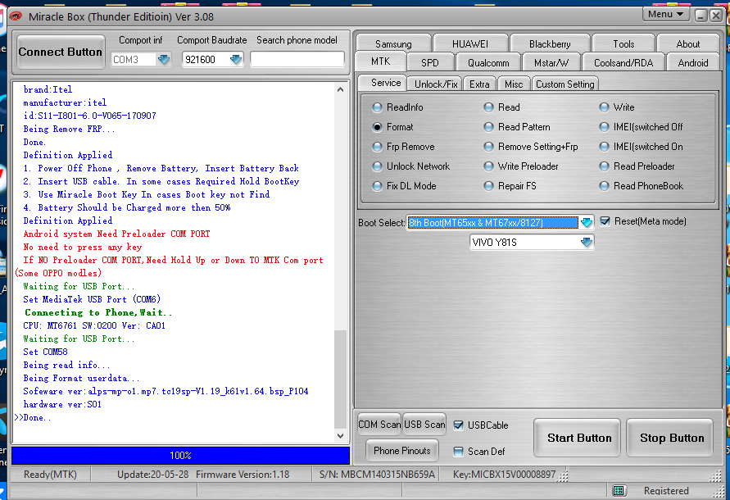Viewport: 730px width, 500px height.
Task: Click the 'brand:Itel' log line
Action: (48, 89)
